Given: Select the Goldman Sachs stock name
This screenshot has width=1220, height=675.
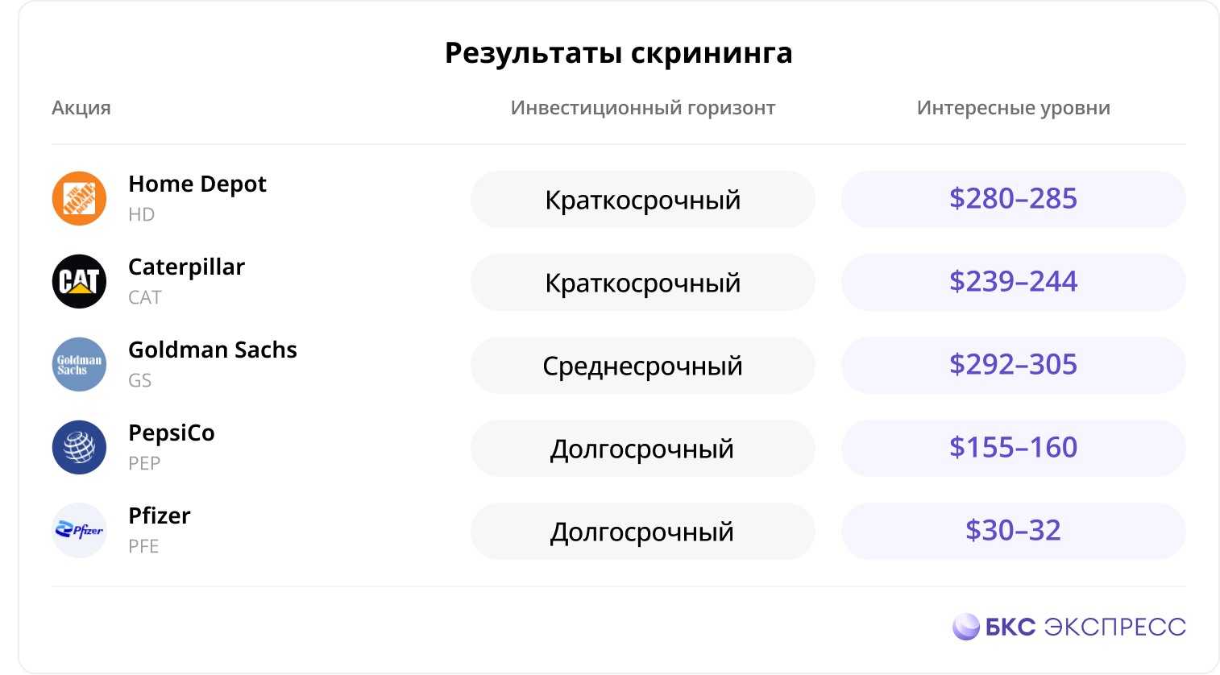Looking at the screenshot, I should click(213, 350).
